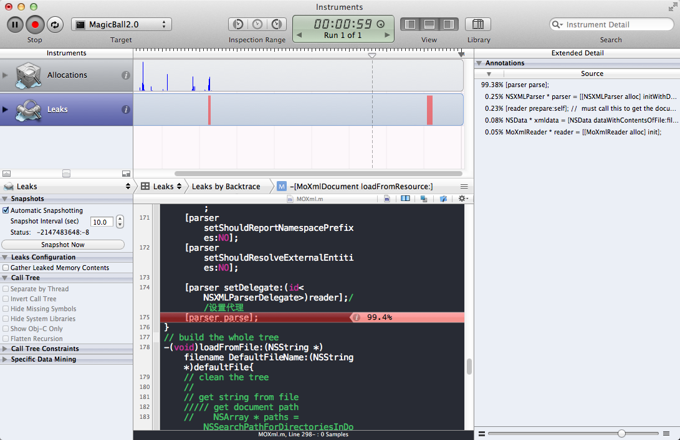Open the MagicBall2.0 target dropdown
Viewport: 680px width, 440px height.
122,24
